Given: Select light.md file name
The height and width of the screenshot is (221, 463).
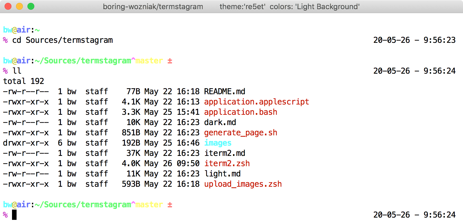Looking at the screenshot, I should [x=222, y=174].
